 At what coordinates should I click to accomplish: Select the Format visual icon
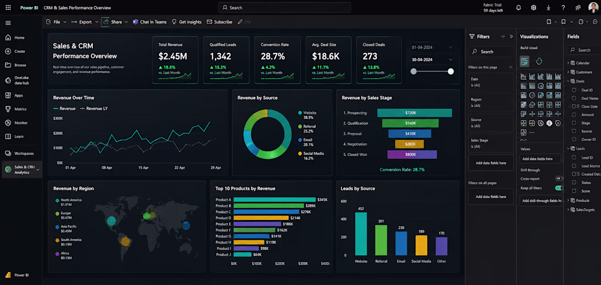[539, 61]
